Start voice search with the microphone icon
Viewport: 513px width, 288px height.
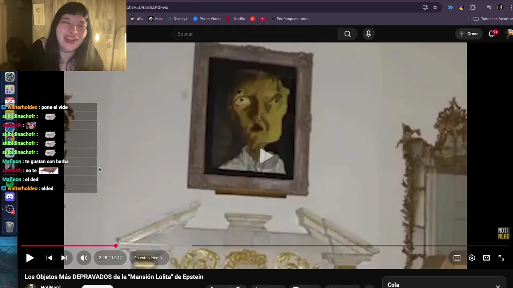(x=368, y=34)
